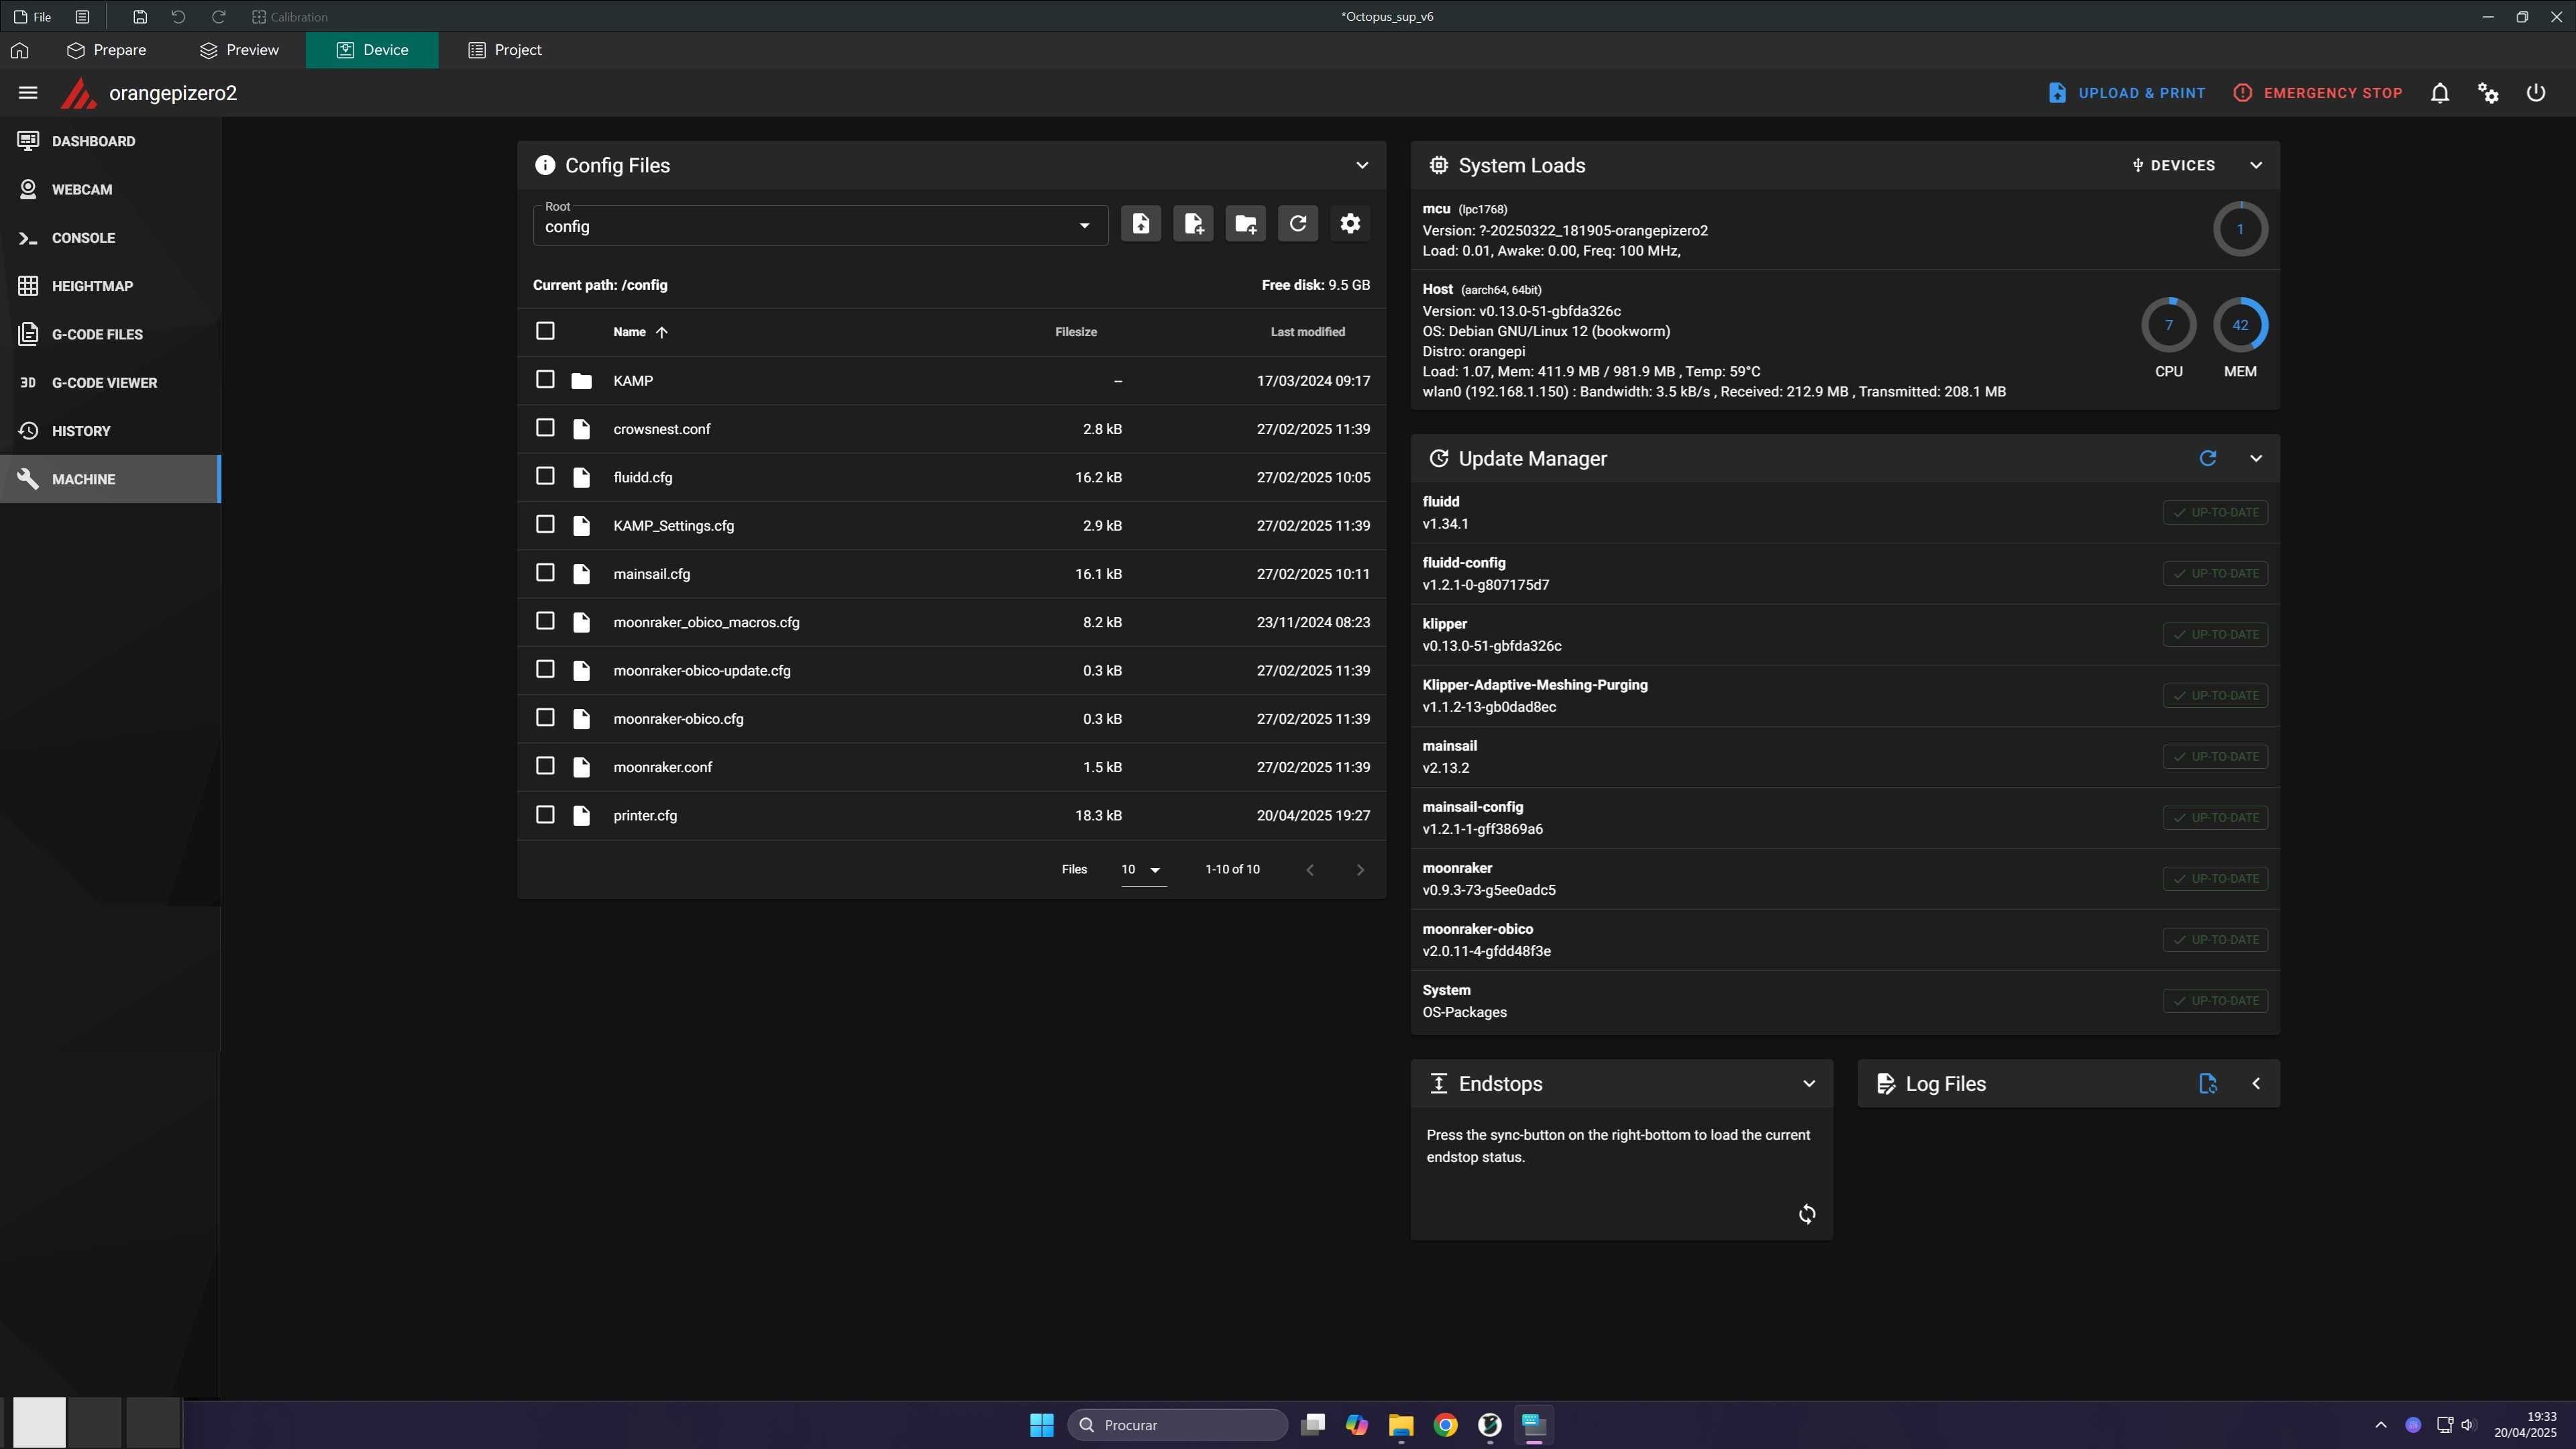Click Upload & Print button
The height and width of the screenshot is (1449, 2576).
[2126, 93]
